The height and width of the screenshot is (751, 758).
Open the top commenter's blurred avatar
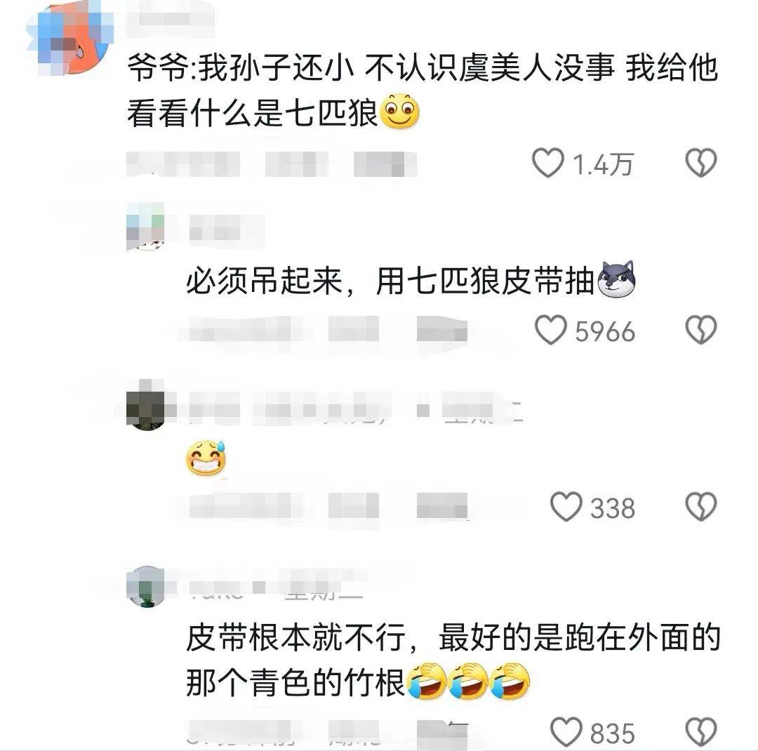coord(70,39)
